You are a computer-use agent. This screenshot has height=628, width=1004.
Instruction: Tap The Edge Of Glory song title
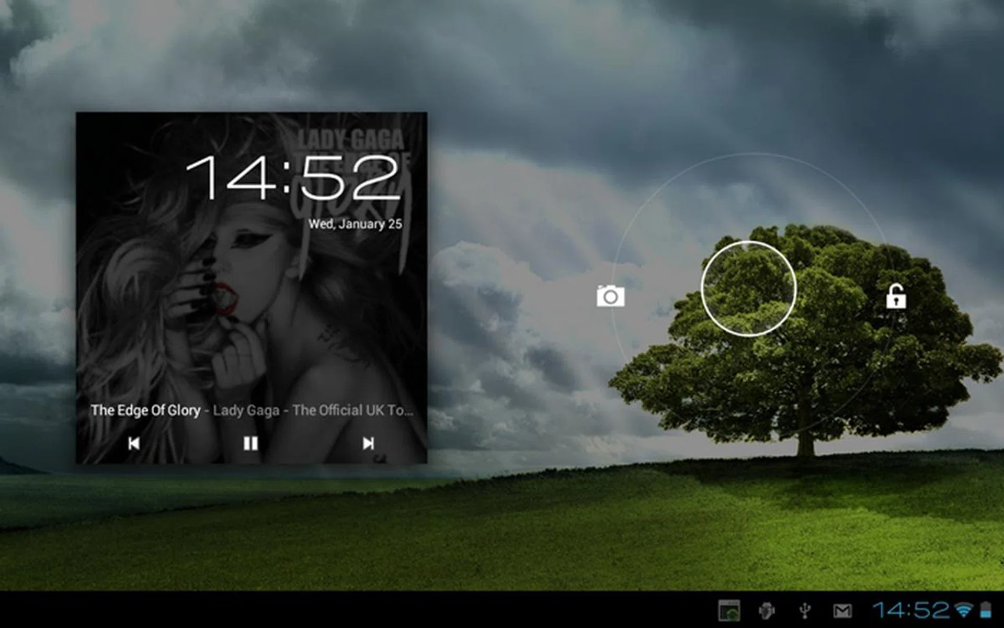[x=145, y=410]
